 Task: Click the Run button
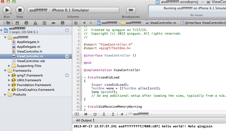(x=7, y=10)
